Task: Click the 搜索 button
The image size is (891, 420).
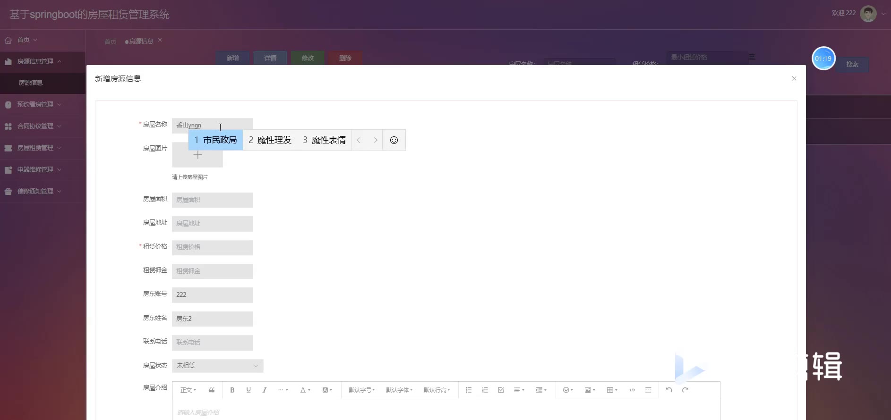Action: coord(852,64)
